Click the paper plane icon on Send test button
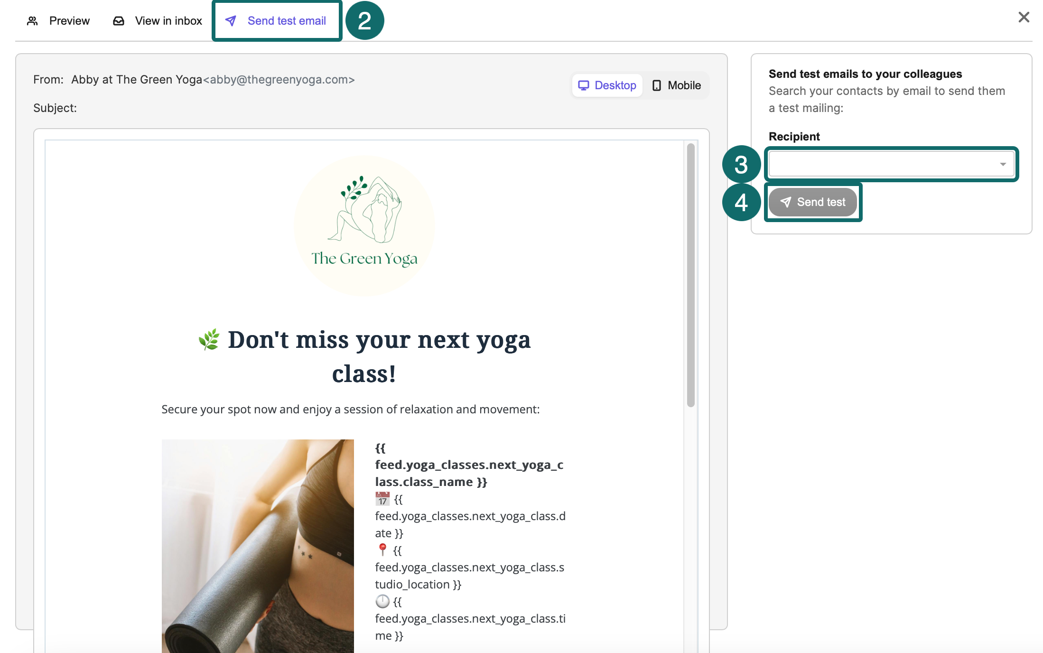The height and width of the screenshot is (653, 1043). pos(786,202)
